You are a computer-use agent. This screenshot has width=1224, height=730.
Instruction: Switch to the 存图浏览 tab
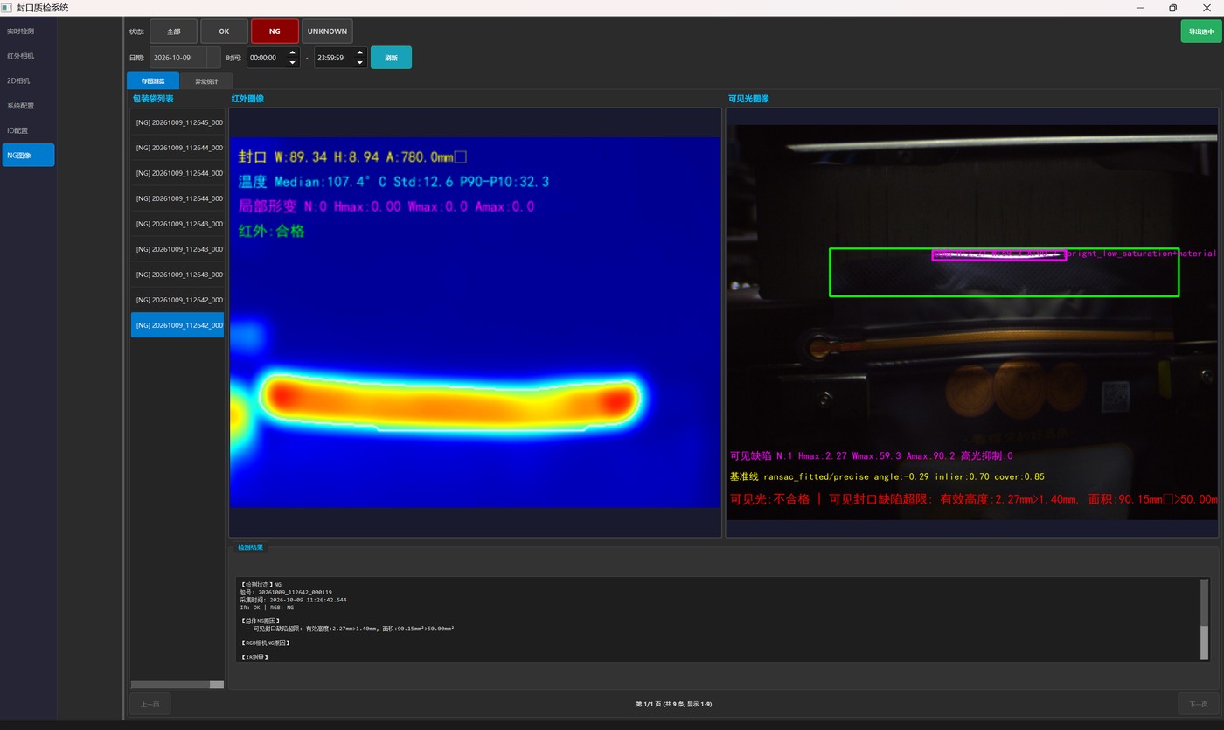coord(153,80)
